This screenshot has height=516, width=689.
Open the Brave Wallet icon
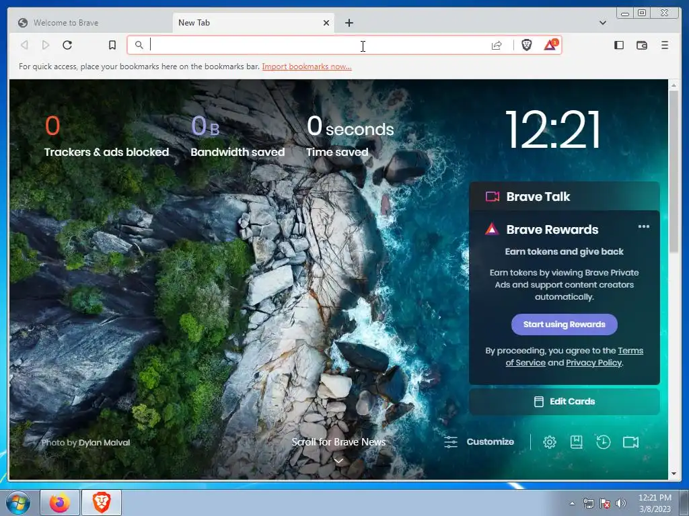(641, 45)
